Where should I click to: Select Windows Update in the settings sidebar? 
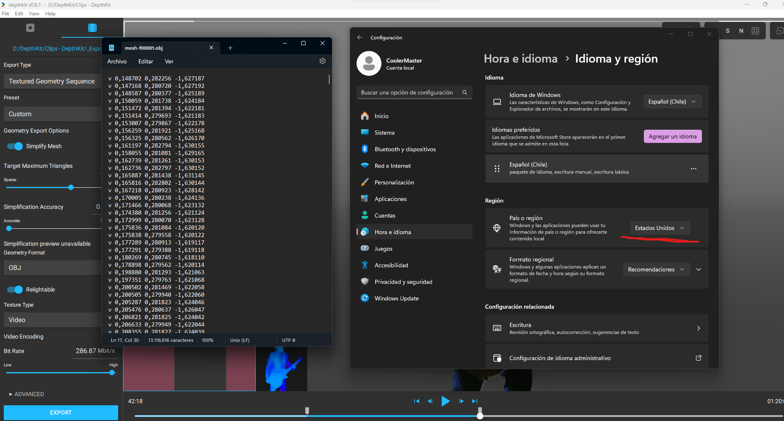(396, 298)
